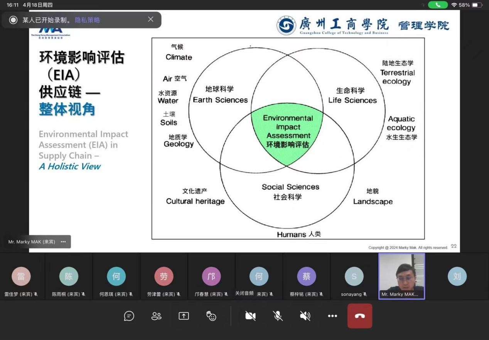Screen dimensions: 489x340
Task: Select the 劳津蕾 participant avatar
Action: click(x=164, y=276)
